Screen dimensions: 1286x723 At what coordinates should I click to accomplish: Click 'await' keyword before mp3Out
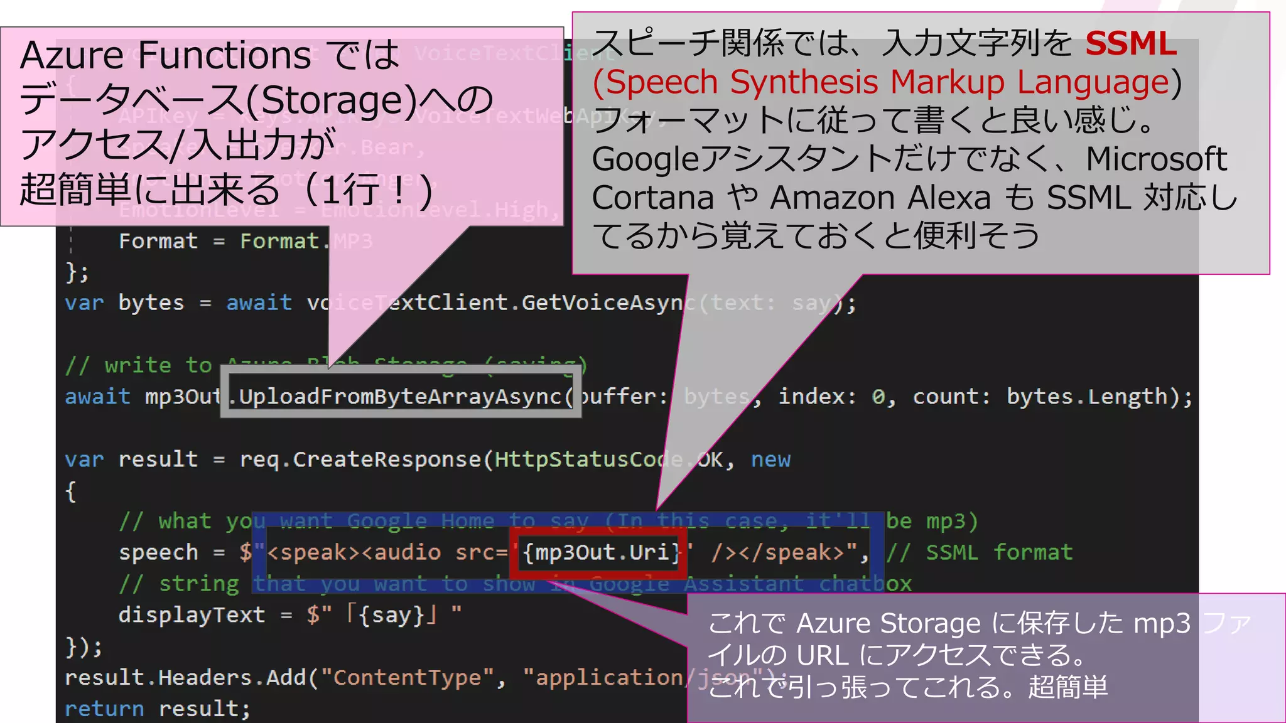(x=97, y=397)
